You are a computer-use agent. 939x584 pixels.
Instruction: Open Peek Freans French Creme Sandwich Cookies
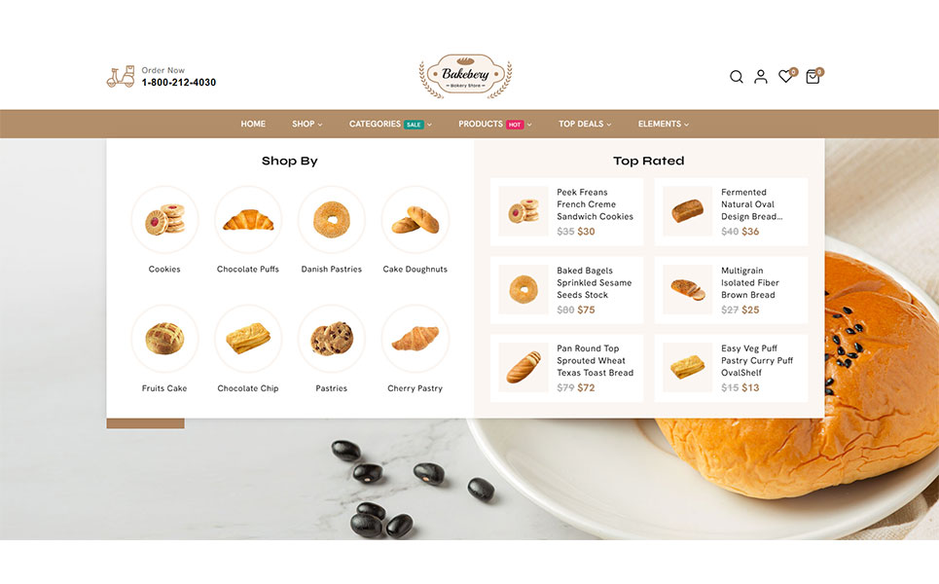[595, 204]
